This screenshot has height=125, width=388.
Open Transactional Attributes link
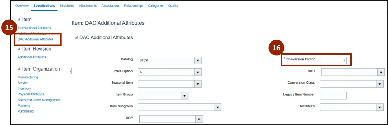click(x=34, y=28)
